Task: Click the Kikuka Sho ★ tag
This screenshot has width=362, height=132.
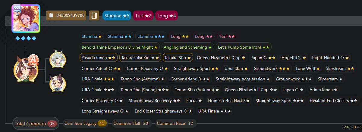Action: coord(178,58)
